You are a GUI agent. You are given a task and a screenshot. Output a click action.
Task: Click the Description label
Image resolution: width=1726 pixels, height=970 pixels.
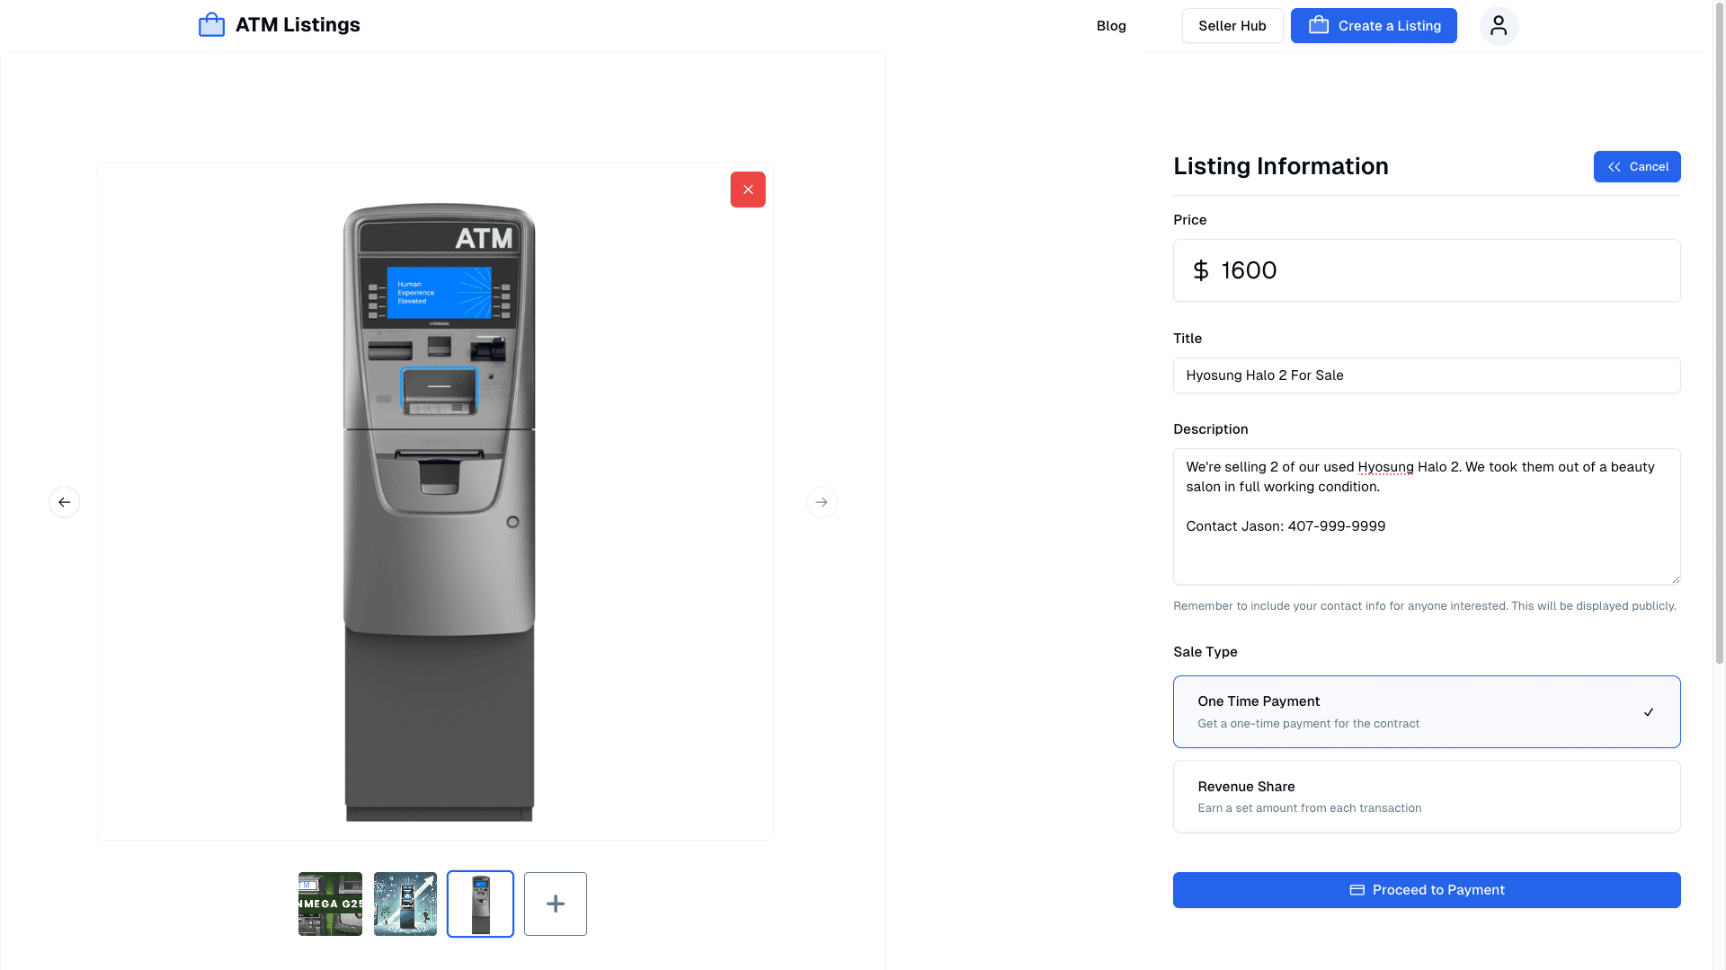point(1210,429)
